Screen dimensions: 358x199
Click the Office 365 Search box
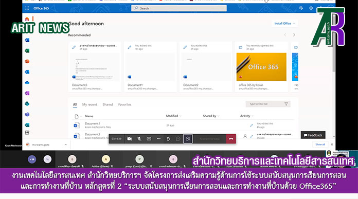point(179,8)
